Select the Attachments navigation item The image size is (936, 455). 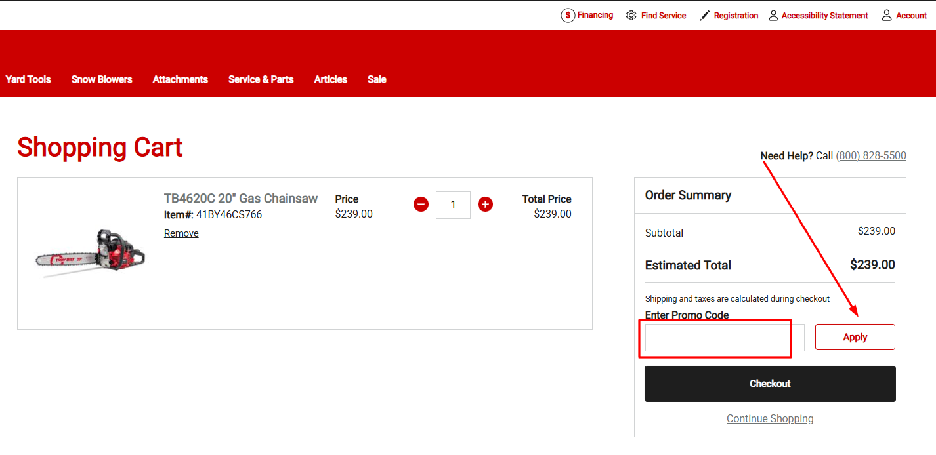(180, 79)
